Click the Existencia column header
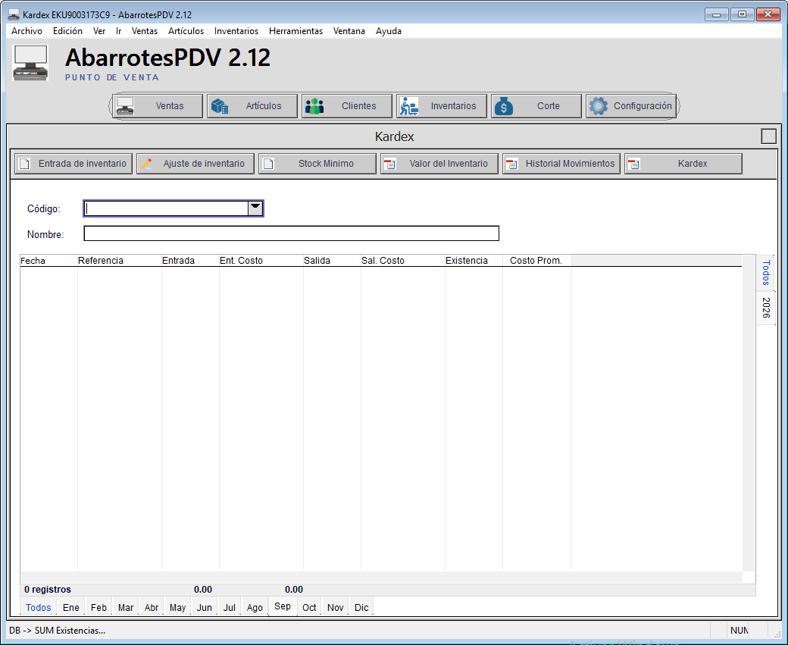The width and height of the screenshot is (788, 645). click(474, 261)
